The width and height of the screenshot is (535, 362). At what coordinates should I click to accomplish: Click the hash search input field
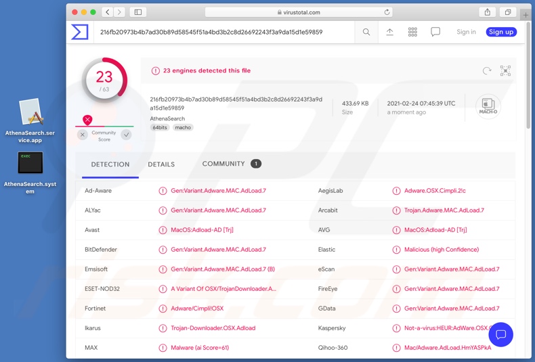(x=225, y=32)
